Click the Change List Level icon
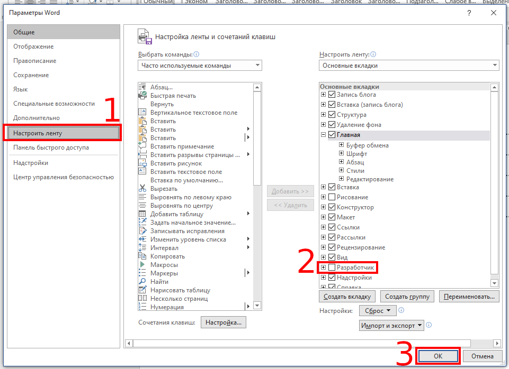This screenshot has height=369, width=509. click(x=142, y=239)
